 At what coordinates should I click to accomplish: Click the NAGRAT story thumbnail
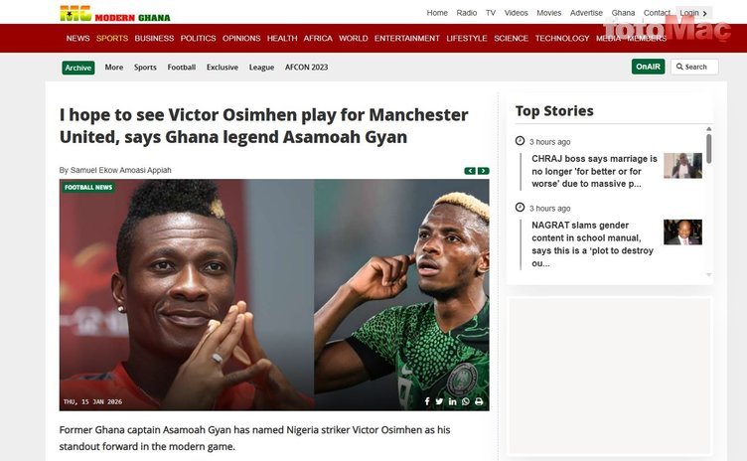pos(682,232)
